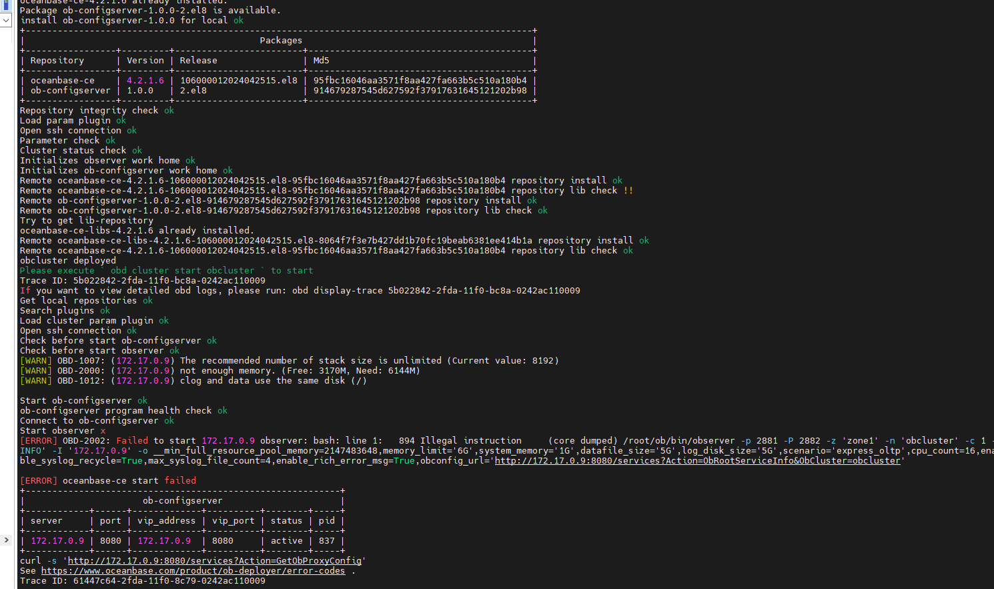The image size is (994, 589).
Task: Select IP '172.17.0.9' in the server column
Action: point(57,541)
